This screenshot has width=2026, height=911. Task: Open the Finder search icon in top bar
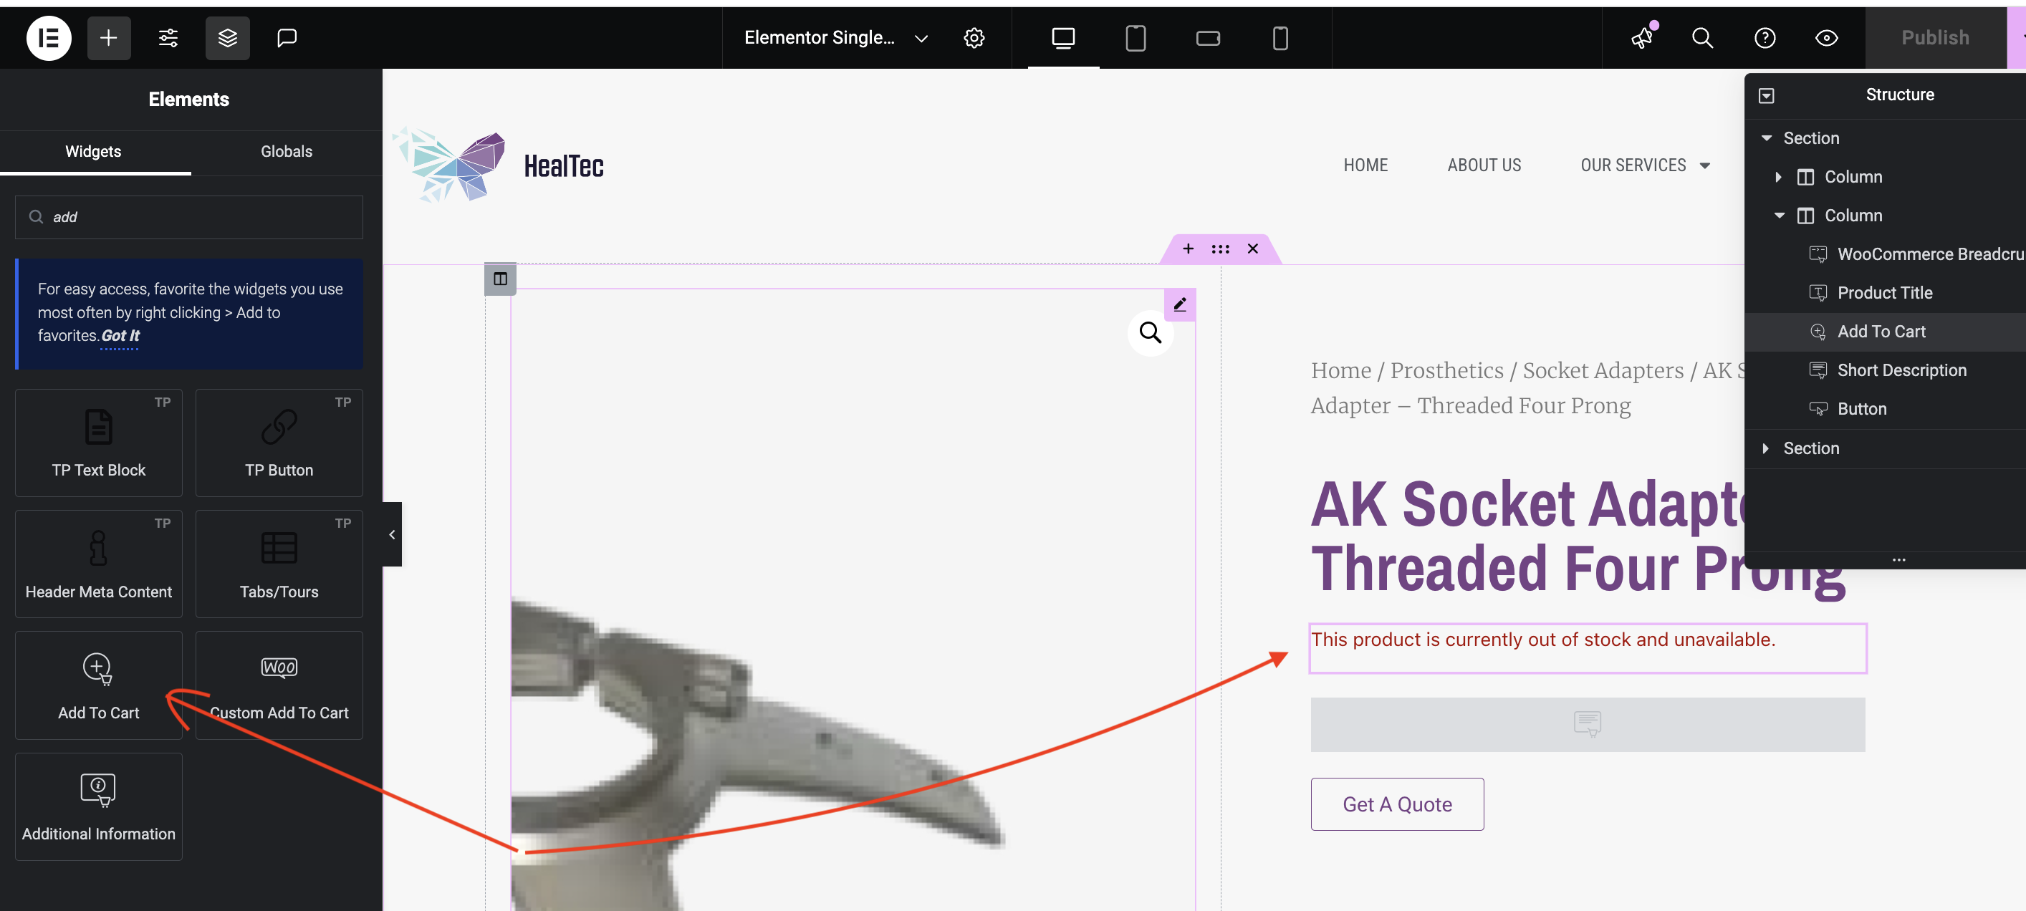(1702, 38)
